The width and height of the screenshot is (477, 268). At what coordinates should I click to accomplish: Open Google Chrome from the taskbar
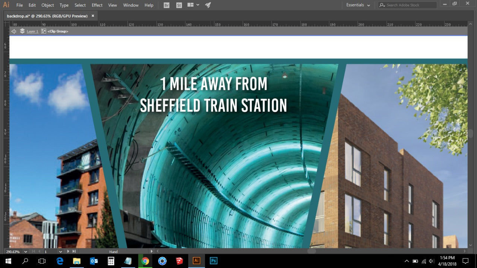click(145, 261)
